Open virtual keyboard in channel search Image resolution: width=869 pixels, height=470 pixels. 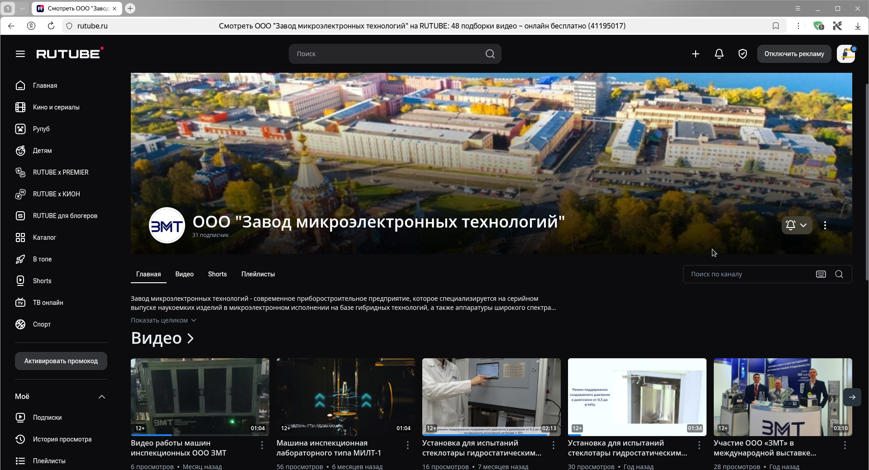[x=821, y=274]
